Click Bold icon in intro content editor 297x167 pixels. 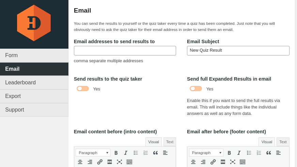116,153
